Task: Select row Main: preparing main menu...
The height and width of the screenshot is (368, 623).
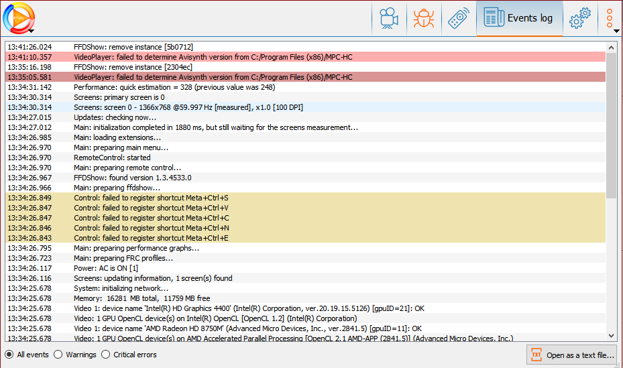Action: point(306,147)
